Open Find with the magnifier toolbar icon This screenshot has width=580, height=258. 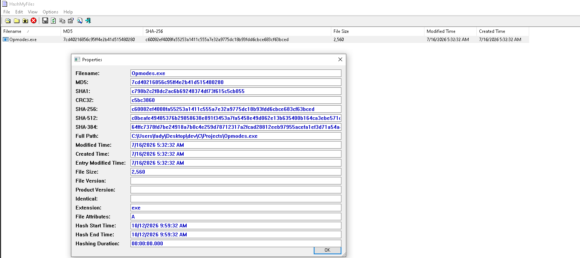point(80,21)
